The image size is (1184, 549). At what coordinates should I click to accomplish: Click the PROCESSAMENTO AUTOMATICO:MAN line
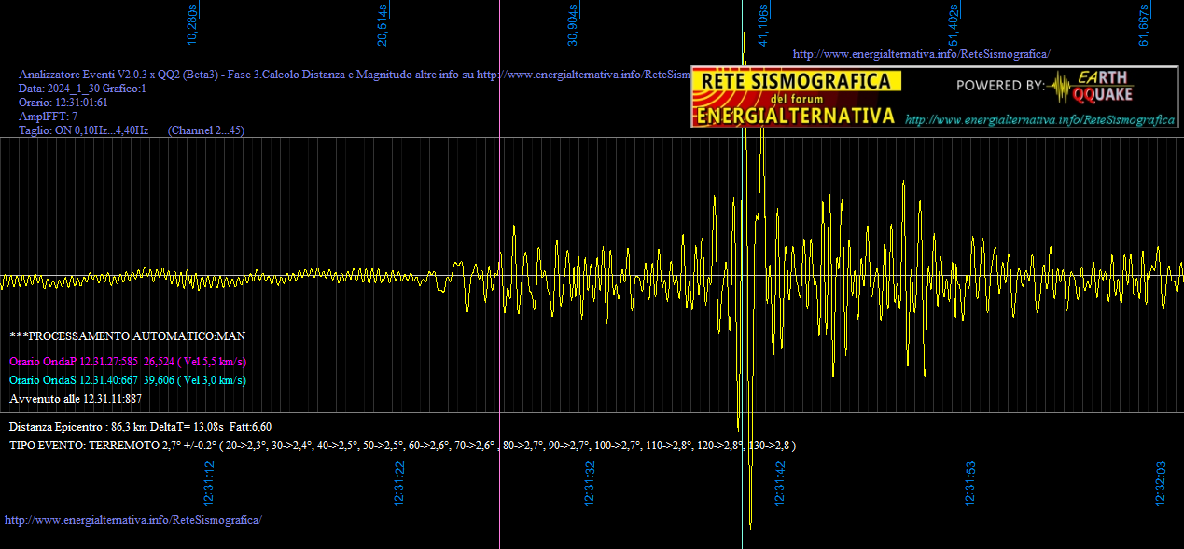click(128, 336)
